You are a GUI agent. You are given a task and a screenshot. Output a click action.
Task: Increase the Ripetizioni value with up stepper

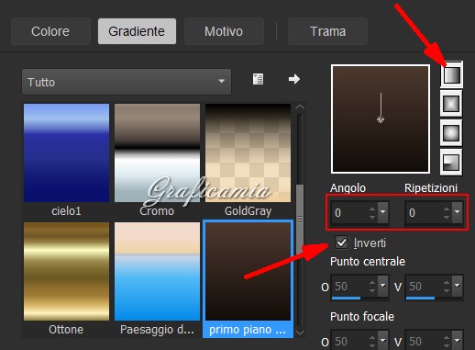pyautogui.click(x=447, y=209)
